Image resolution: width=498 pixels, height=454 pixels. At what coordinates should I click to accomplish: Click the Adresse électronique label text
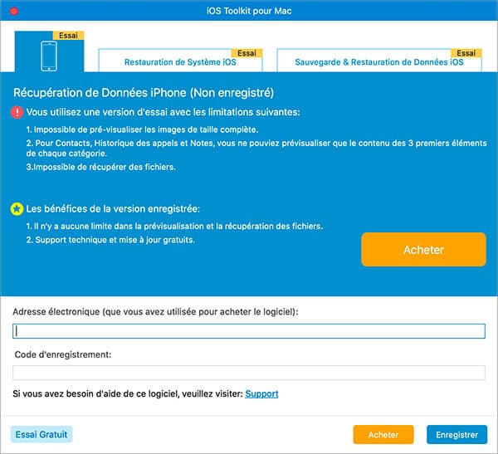pyautogui.click(x=154, y=311)
